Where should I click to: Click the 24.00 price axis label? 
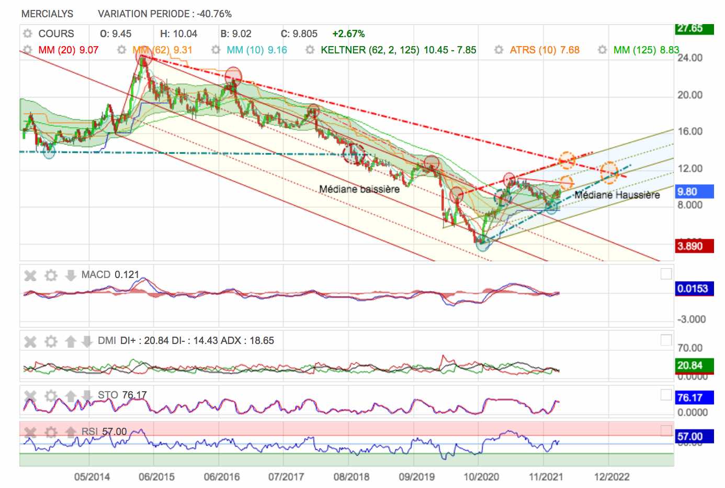coord(690,58)
